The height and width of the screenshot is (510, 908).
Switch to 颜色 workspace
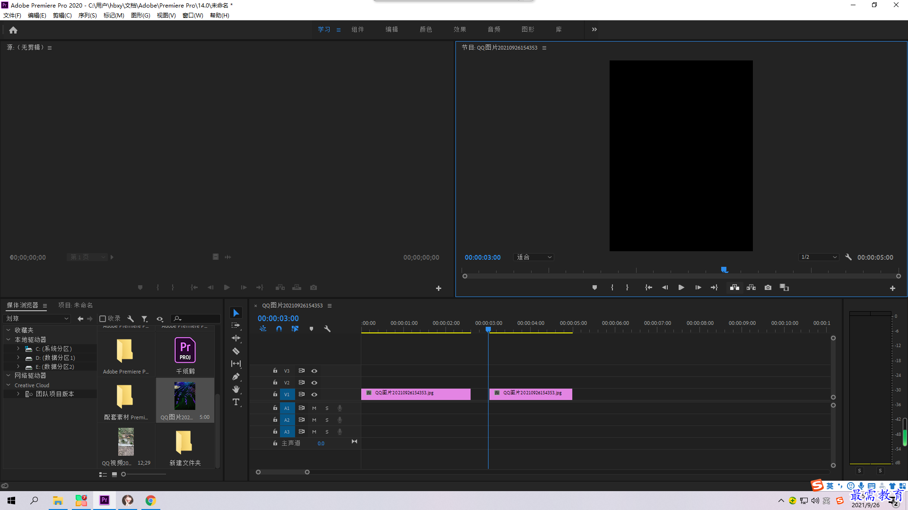[x=426, y=29]
